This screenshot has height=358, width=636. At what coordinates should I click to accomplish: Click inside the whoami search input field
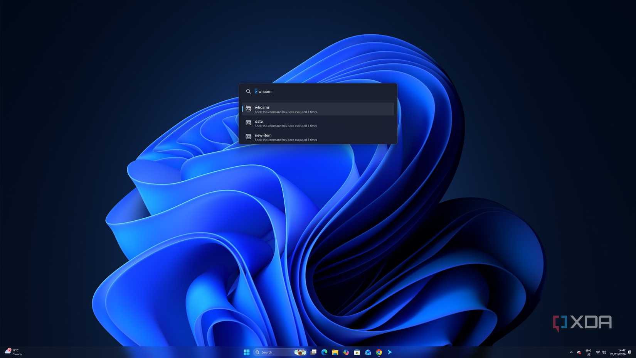pyautogui.click(x=316, y=91)
